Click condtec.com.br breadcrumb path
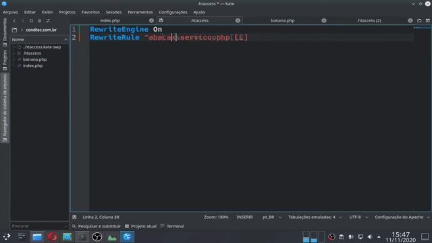 pyautogui.click(x=41, y=30)
